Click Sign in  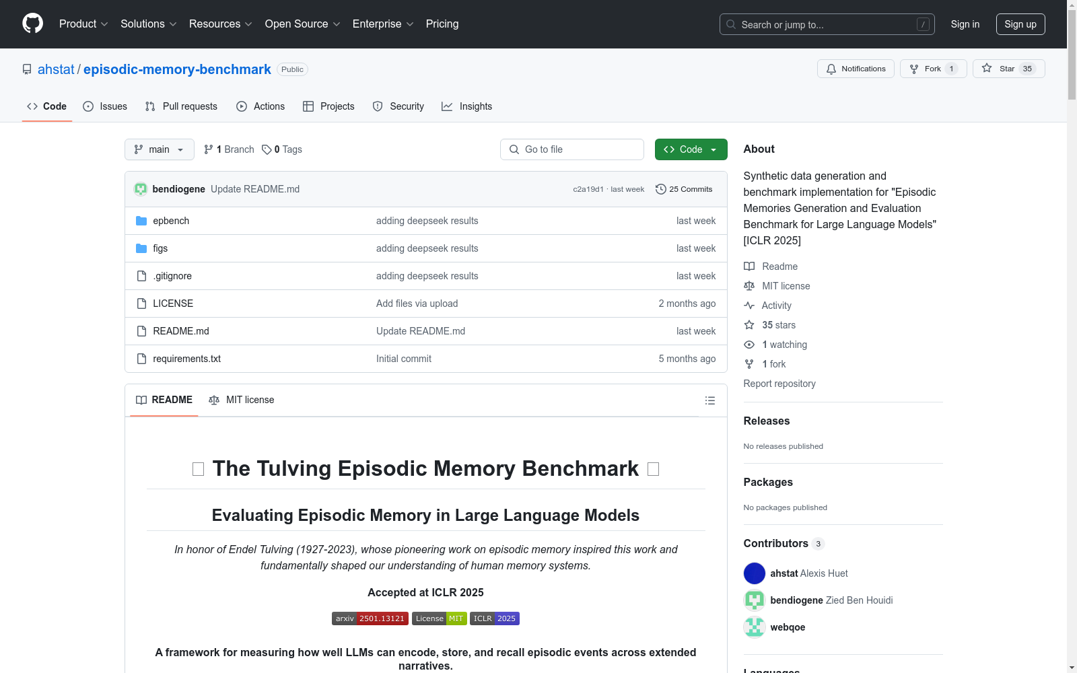965,24
